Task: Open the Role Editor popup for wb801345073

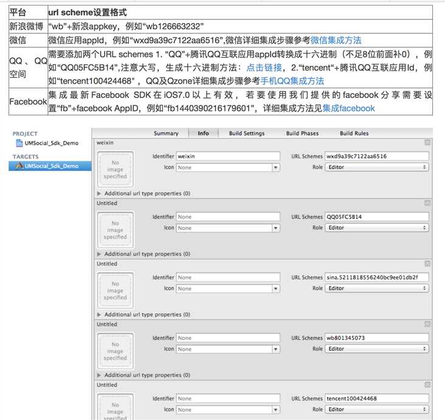Action: click(x=376, y=349)
